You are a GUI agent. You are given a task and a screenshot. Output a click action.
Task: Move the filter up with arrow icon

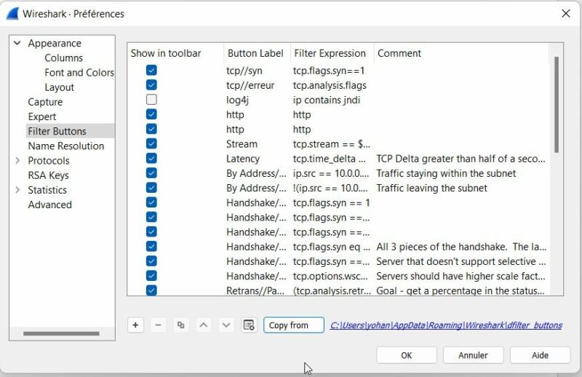click(204, 325)
